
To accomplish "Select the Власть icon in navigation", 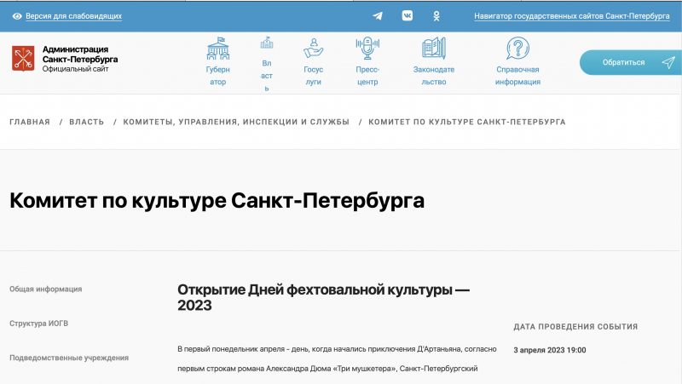I will click(267, 43).
